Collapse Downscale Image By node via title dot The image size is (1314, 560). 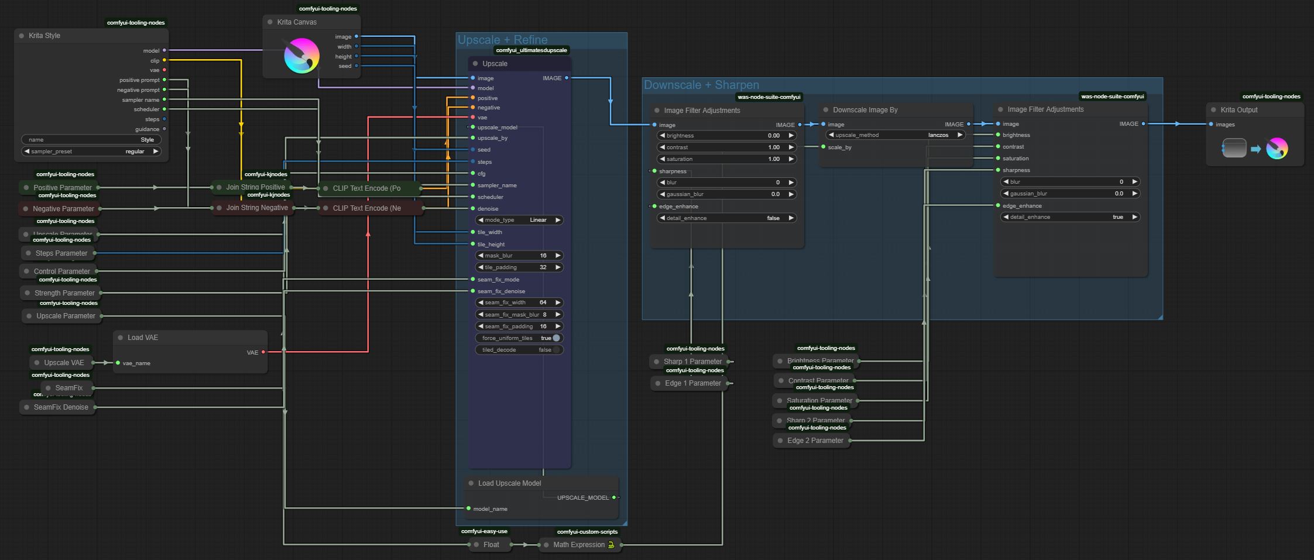coord(826,110)
